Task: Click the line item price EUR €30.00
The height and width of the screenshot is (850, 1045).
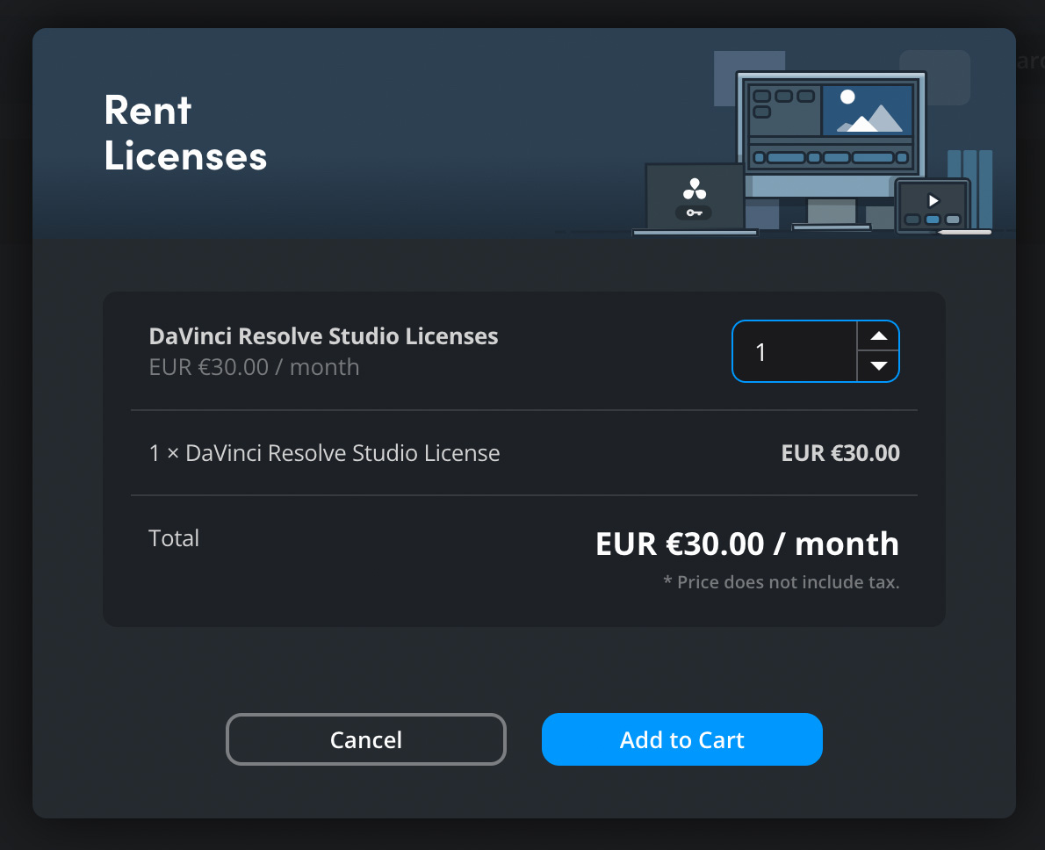Action: point(840,453)
